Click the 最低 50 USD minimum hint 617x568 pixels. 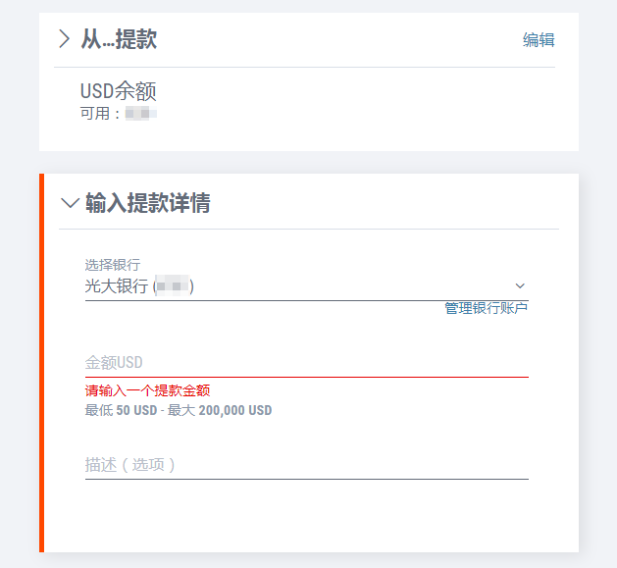[x=122, y=410]
